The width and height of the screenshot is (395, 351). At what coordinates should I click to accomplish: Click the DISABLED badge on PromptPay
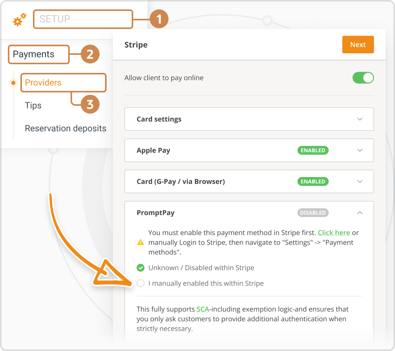[313, 213]
